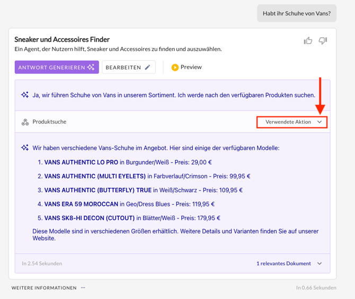Click the pencil icon on Bearbeiten
Image resolution: width=355 pixels, height=299 pixels.
click(148, 67)
